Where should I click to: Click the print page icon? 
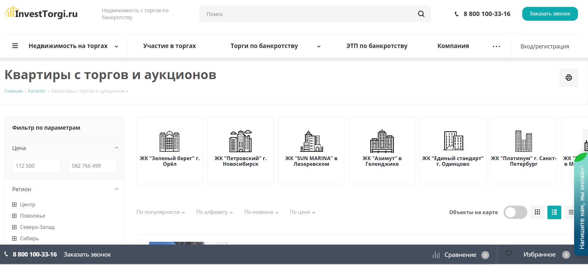[569, 78]
